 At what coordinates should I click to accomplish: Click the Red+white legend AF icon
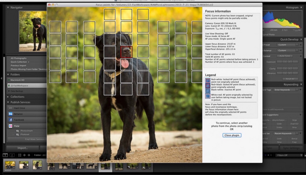tap(208, 80)
